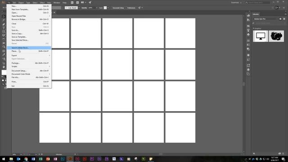This screenshot has height=162, width=288.
Task: Open the Graphic Styles panel icon
Action: (248, 59)
